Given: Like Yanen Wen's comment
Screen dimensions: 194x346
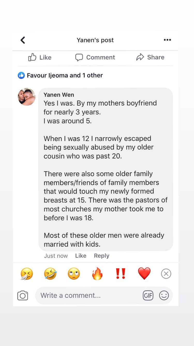Looking at the screenshot, I should pyautogui.click(x=81, y=256).
